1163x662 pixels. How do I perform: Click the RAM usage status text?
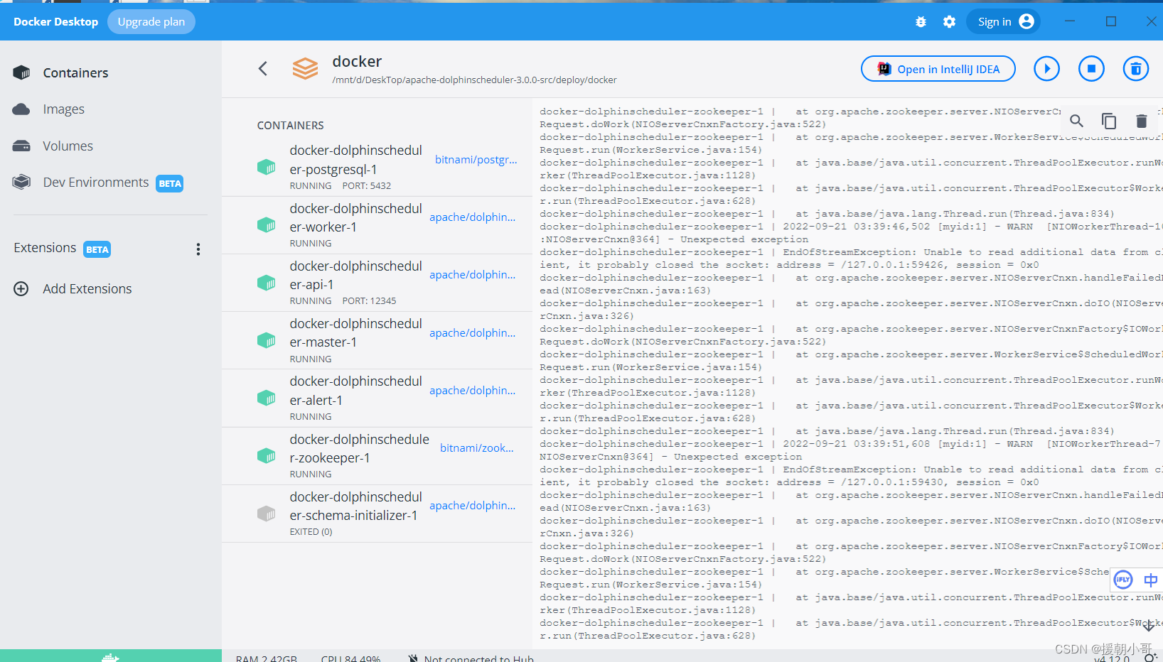tap(267, 658)
